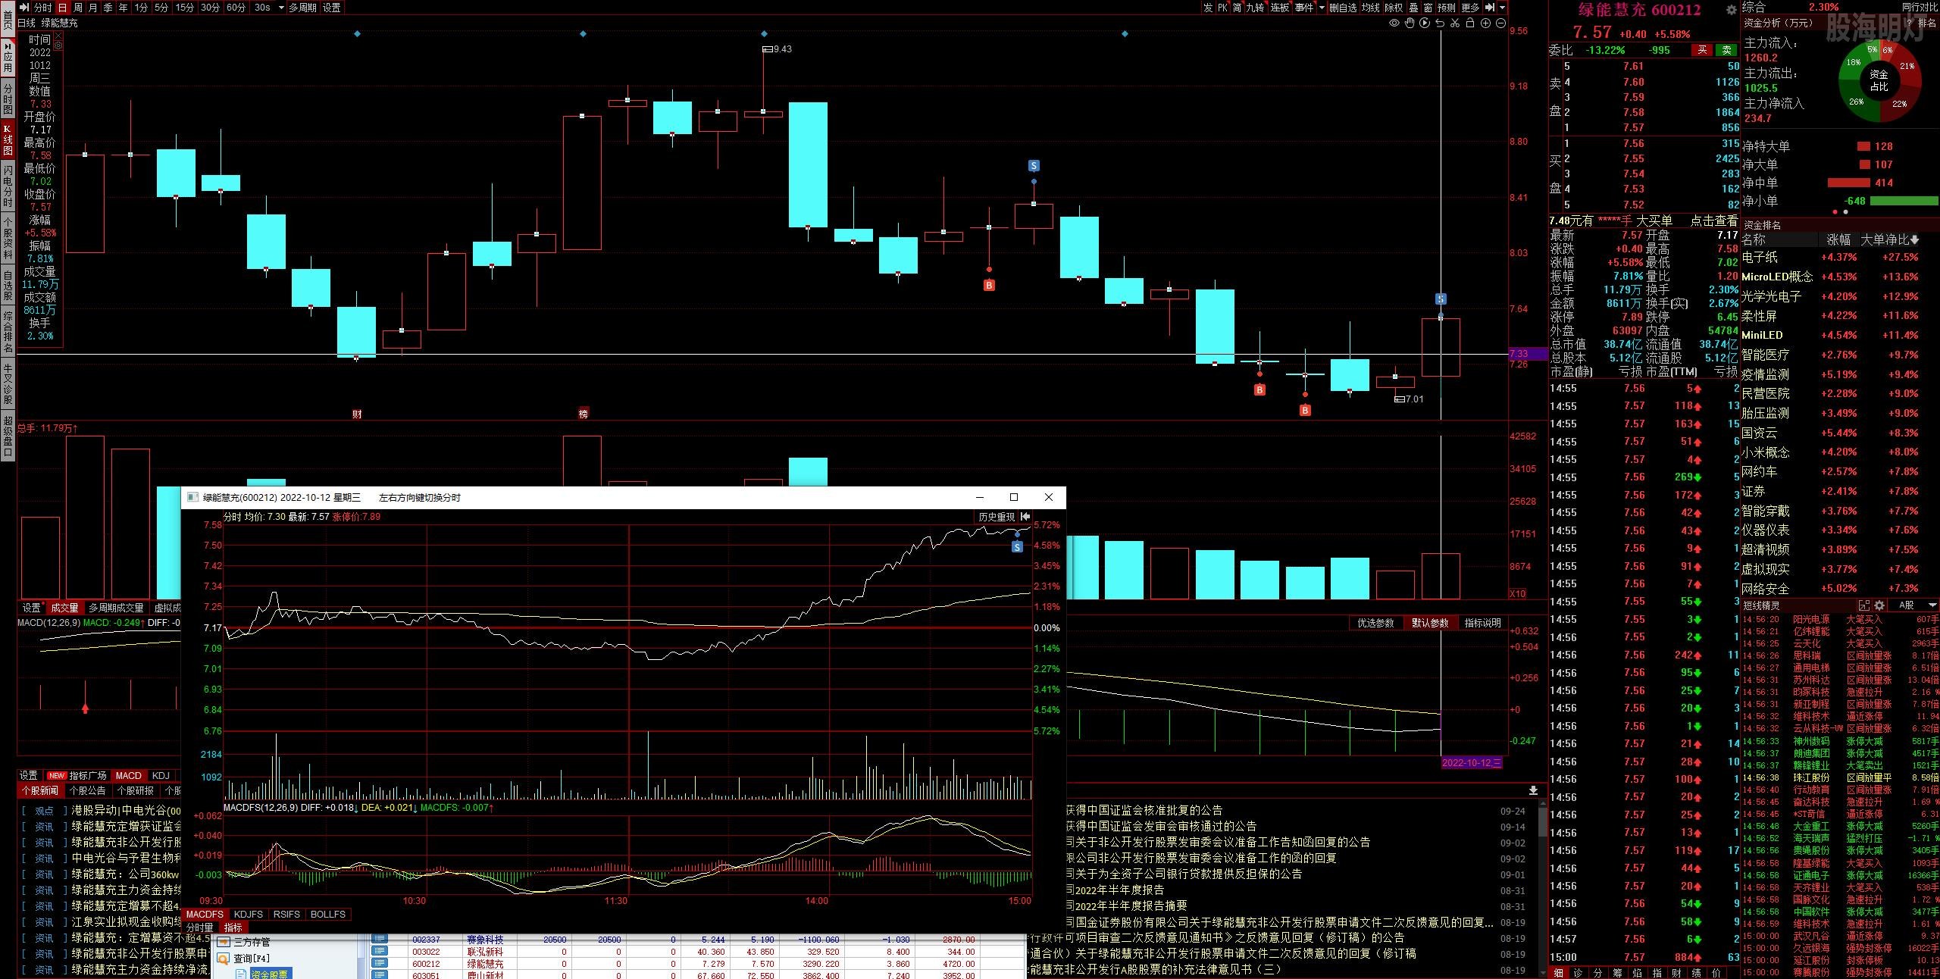Viewport: 1940px width, 979px height.
Task: Open the dropdown arrow after 事件
Action: coord(1322,8)
